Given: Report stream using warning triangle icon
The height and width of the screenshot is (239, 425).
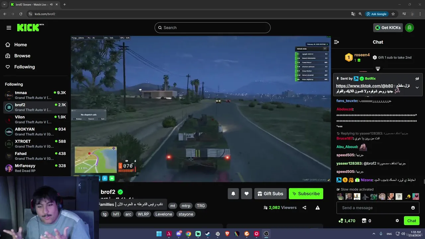Looking at the screenshot, I should click(317, 208).
